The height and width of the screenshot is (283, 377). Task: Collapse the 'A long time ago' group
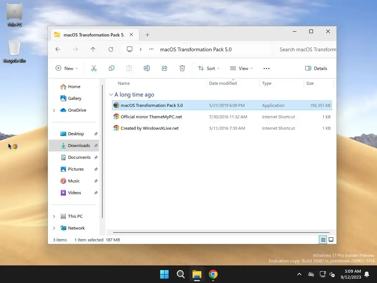[111, 95]
